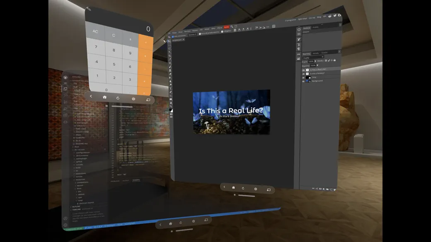Image resolution: width=431 pixels, height=242 pixels.
Task: Open the Wypełnij fill dropdown arrow
Action: [x=317, y=65]
